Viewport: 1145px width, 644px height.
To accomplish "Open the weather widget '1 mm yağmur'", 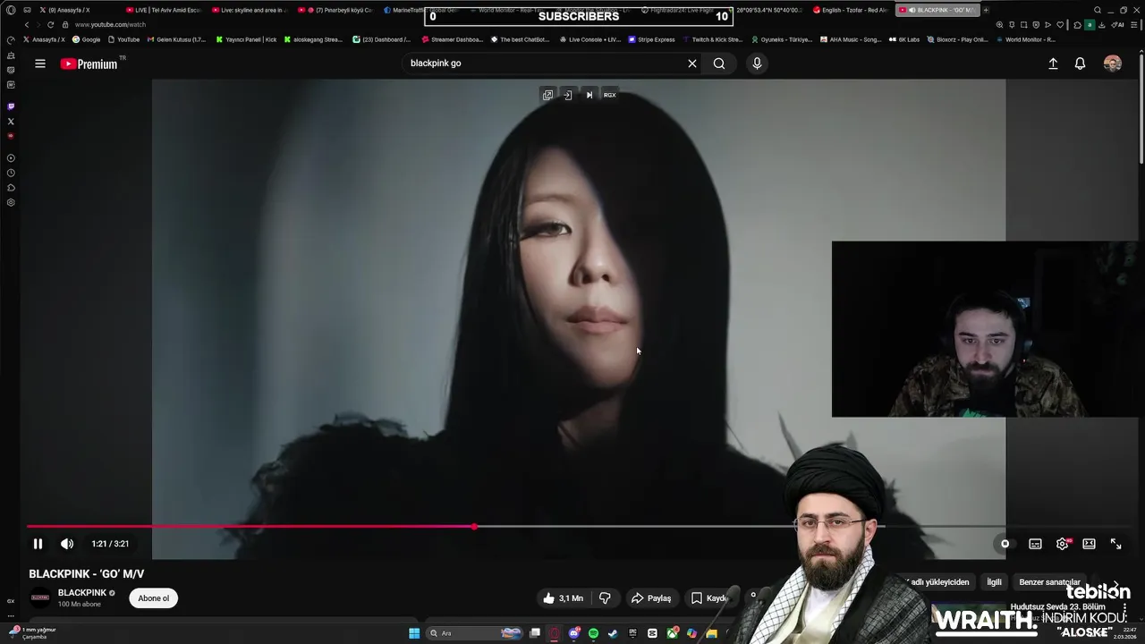I will 32,632.
